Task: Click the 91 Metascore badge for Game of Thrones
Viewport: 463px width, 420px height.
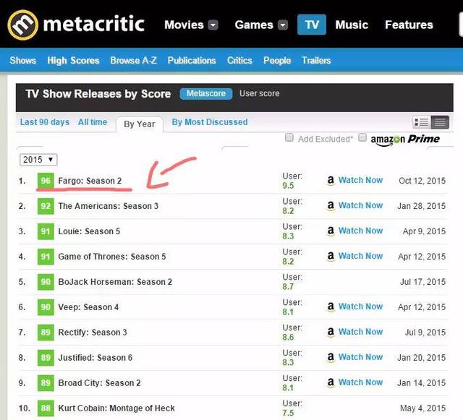Action: [46, 257]
